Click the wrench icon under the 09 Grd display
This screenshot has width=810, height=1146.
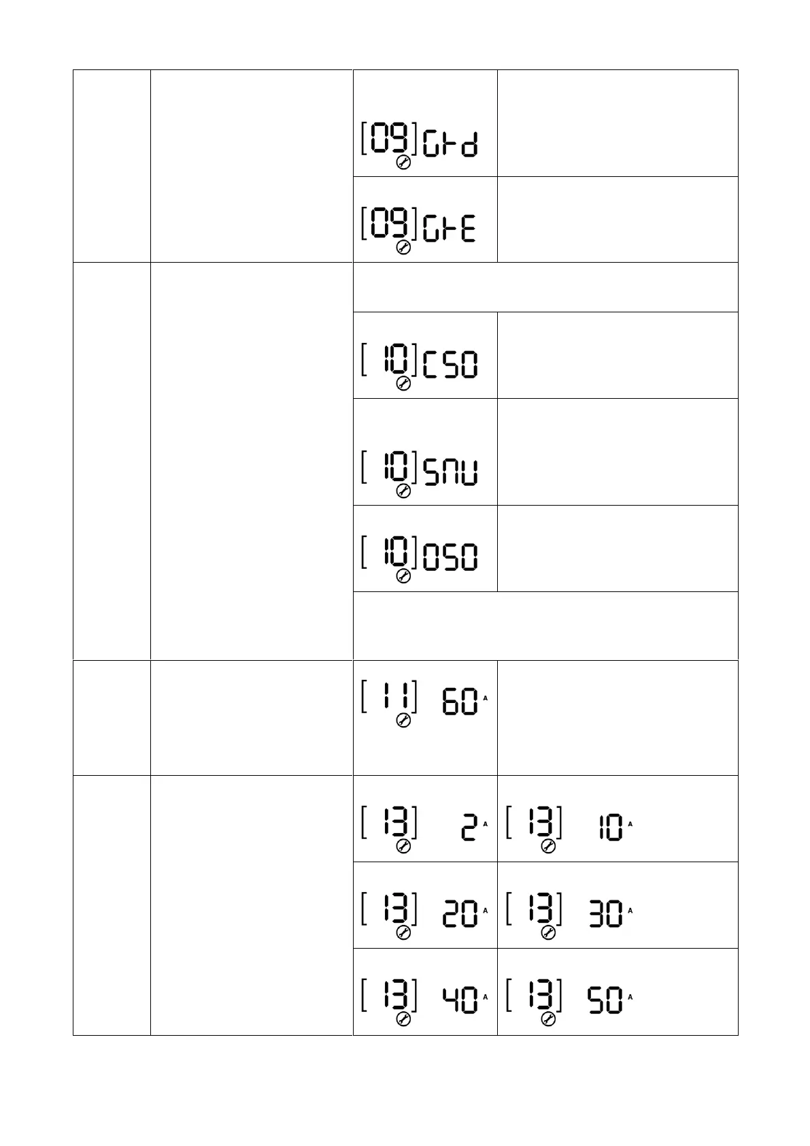(x=403, y=163)
